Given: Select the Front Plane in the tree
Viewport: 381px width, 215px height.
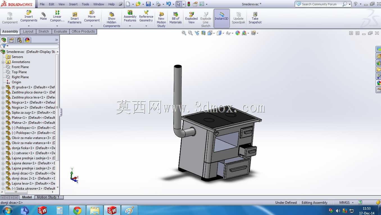Looking at the screenshot, I should (x=20, y=67).
